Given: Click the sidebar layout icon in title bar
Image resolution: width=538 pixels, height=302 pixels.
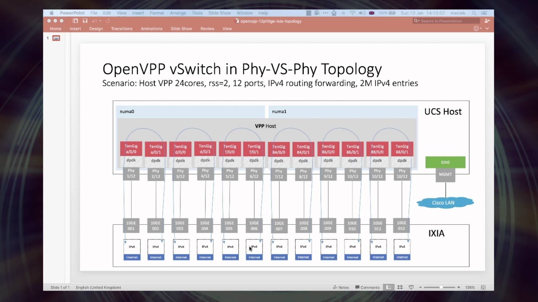Looking at the screenshot, I should (75, 21).
